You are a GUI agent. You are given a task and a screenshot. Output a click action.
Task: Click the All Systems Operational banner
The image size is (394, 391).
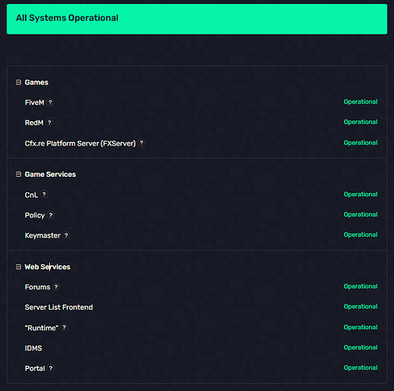(197, 19)
